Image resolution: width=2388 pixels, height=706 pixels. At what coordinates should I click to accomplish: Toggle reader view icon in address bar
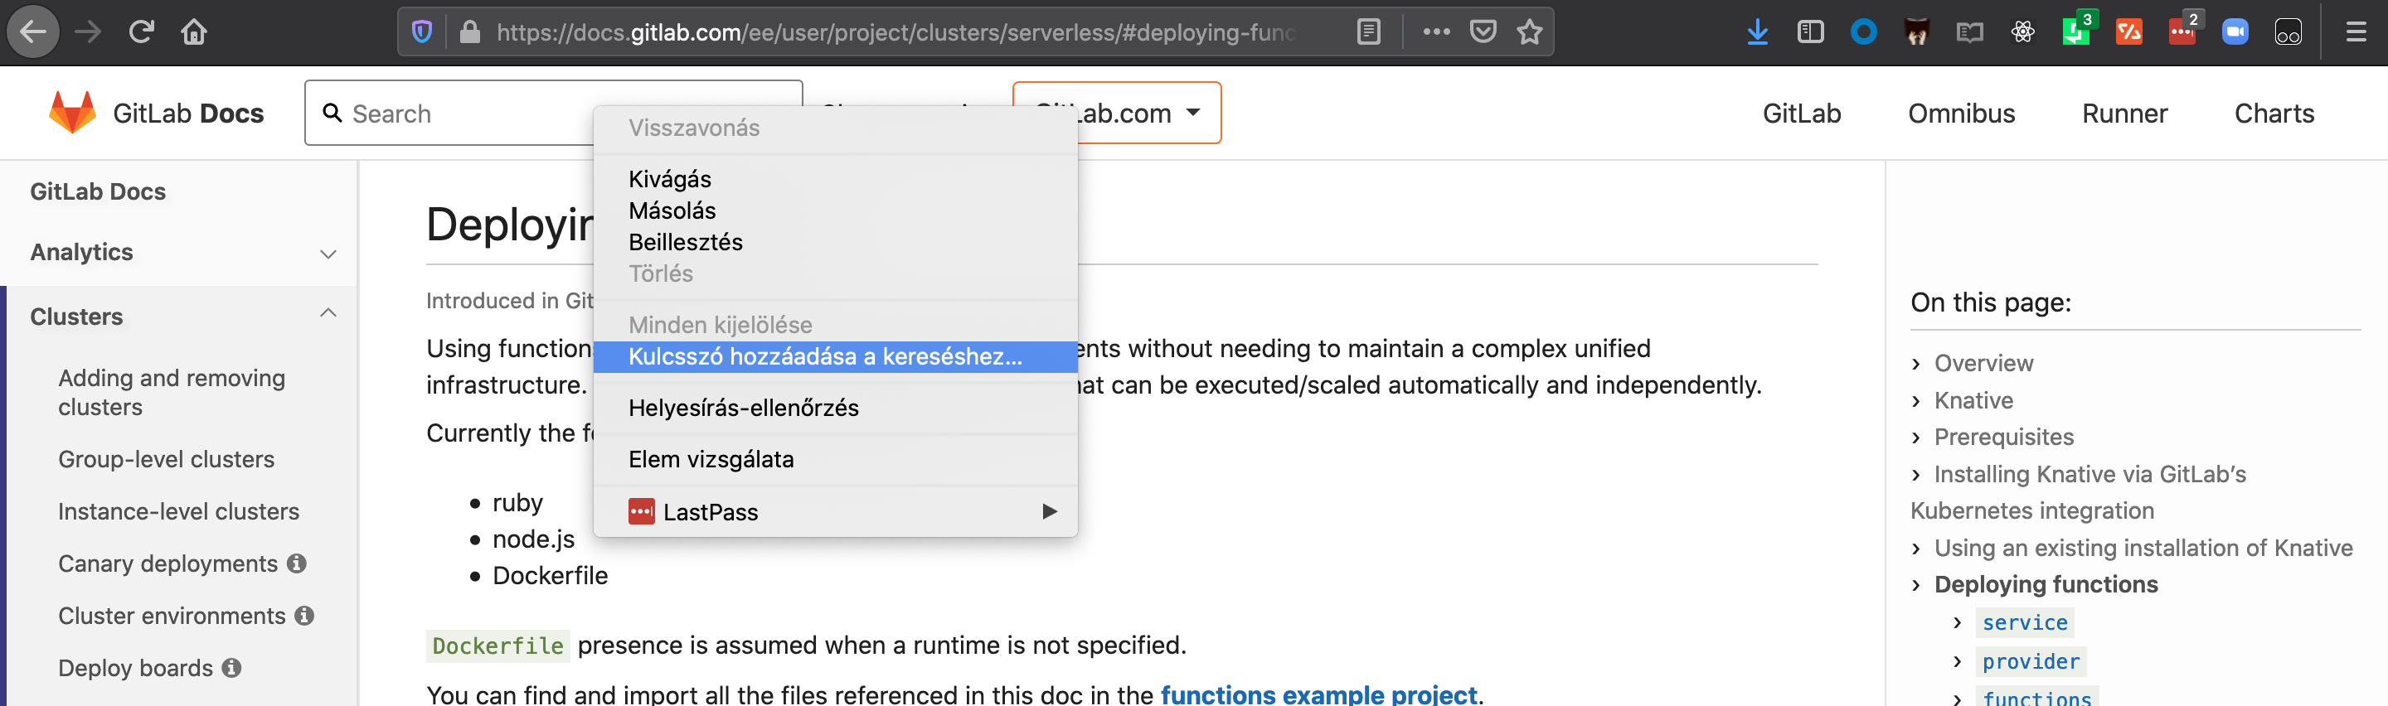tap(1368, 32)
